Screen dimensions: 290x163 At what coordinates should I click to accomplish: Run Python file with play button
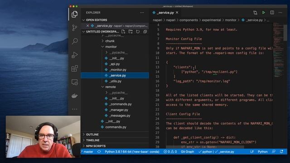pyautogui.click(x=264, y=13)
